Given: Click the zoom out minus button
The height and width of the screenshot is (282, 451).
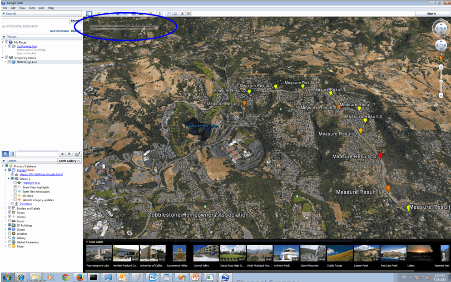Looking at the screenshot, I should 441,95.
